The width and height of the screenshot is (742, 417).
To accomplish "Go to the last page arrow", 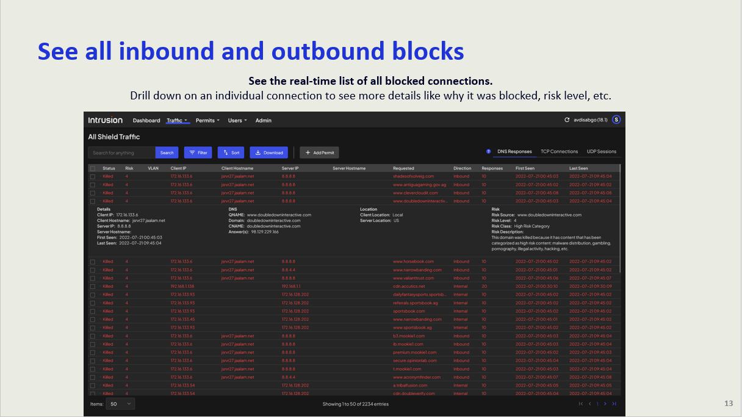I will click(614, 404).
